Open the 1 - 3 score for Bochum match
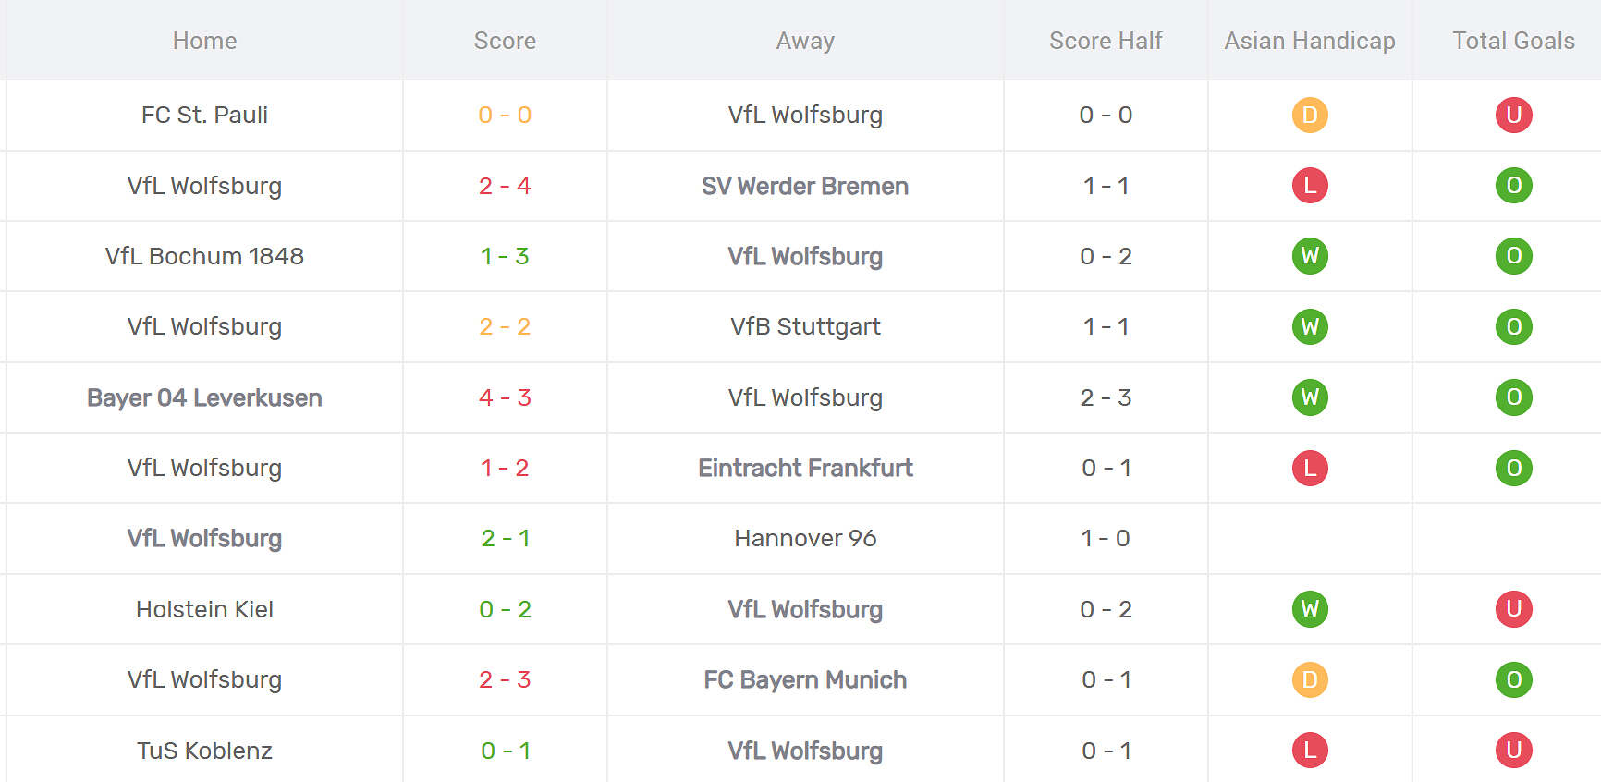This screenshot has height=782, width=1601. 505,256
